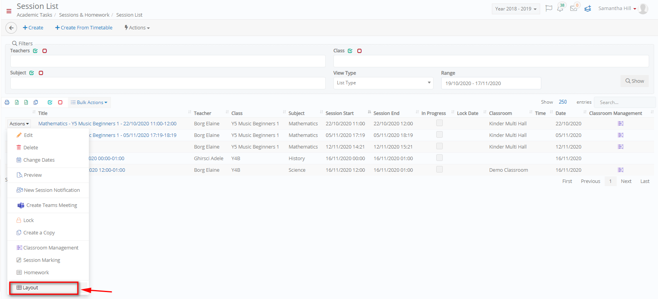The image size is (658, 299).
Task: Click Create From Timetable button
Action: (84, 28)
